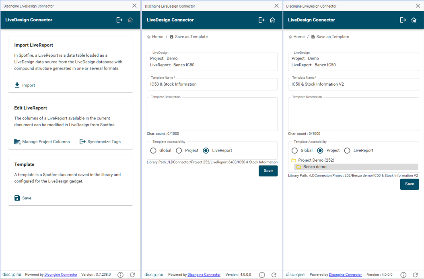Open Discngine Connector link in the right footer
The width and height of the screenshot is (424, 279).
point(345,275)
